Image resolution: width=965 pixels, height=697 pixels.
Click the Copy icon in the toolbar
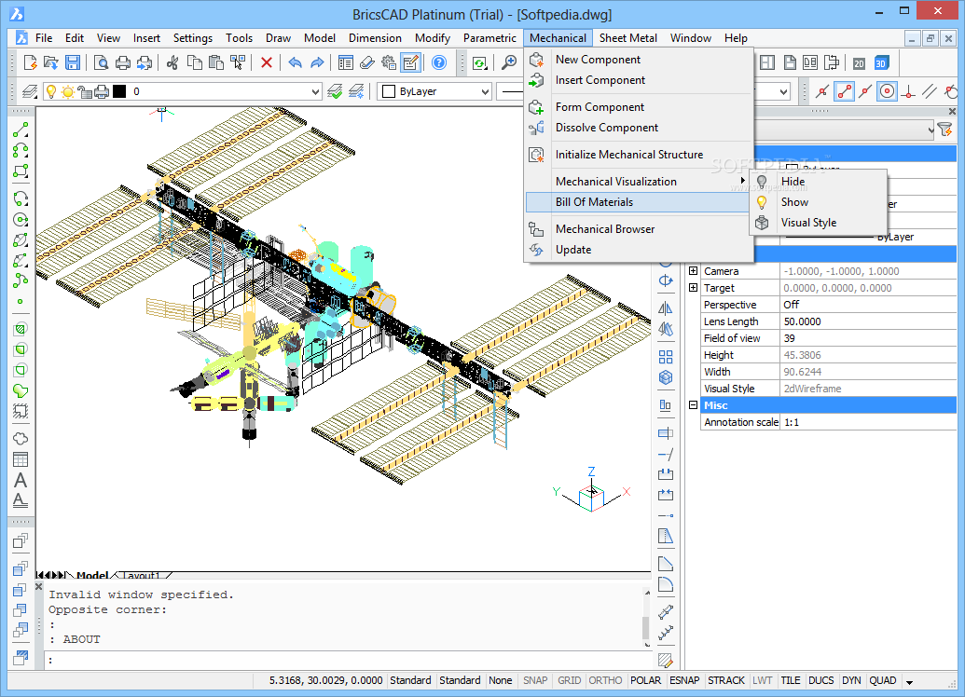pyautogui.click(x=195, y=62)
